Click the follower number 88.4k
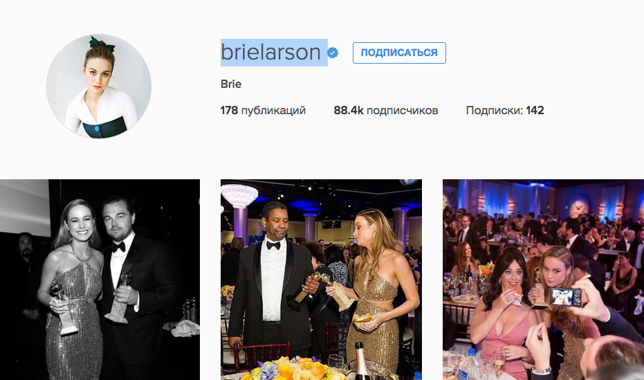 click(x=349, y=111)
